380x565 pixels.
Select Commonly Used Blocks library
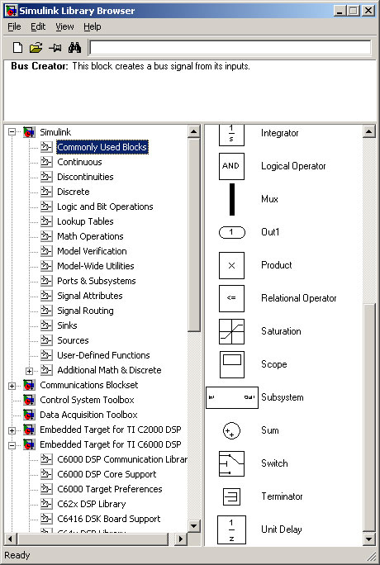102,147
